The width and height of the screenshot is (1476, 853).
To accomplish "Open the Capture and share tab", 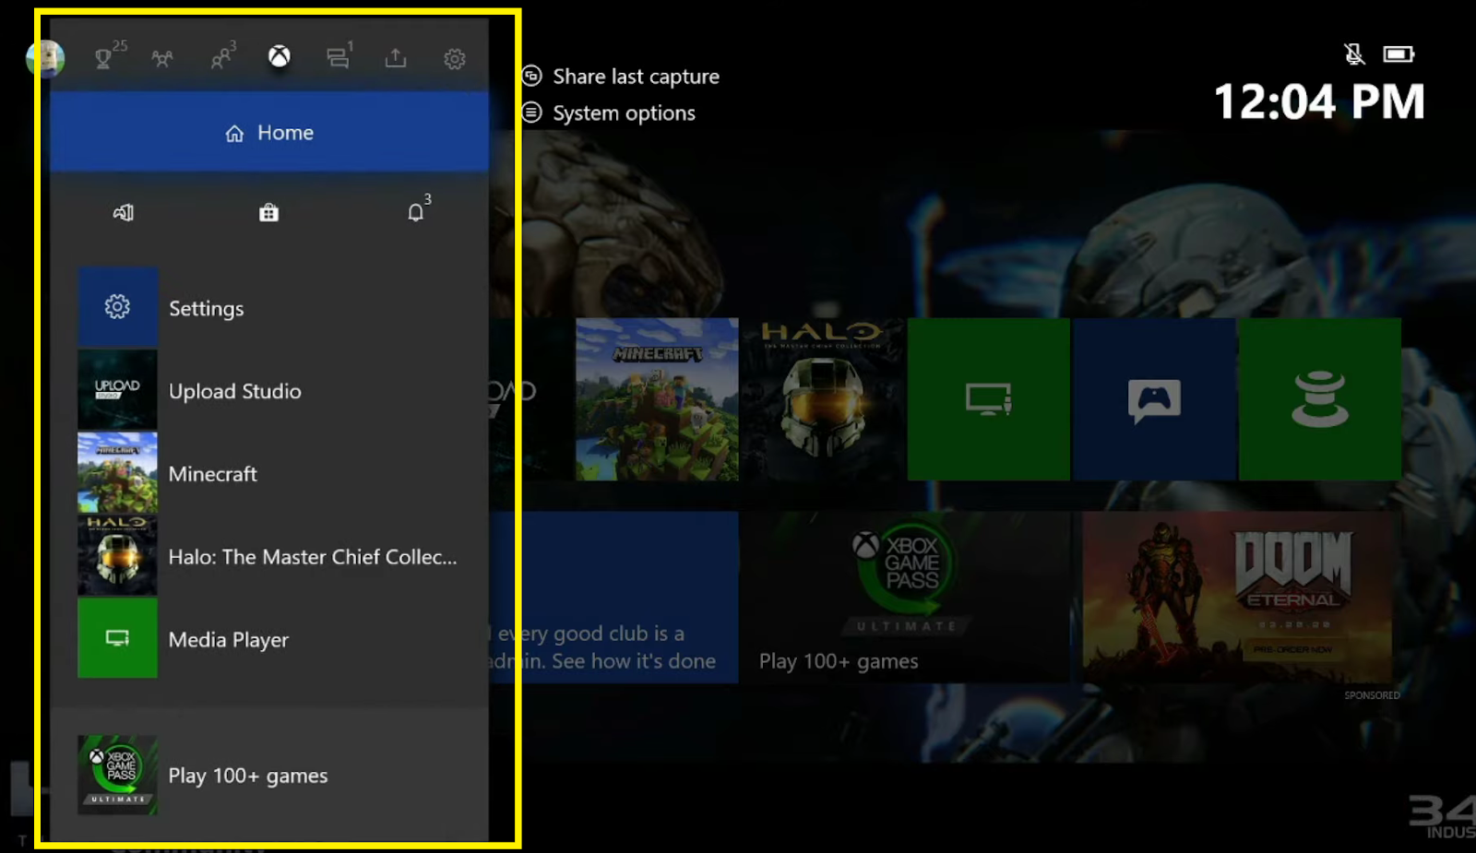I will click(396, 58).
